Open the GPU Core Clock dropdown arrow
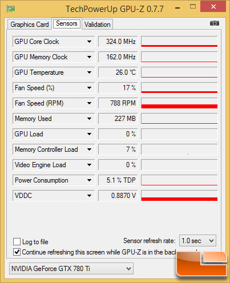Viewport: 230px width, 283px height. point(89,42)
